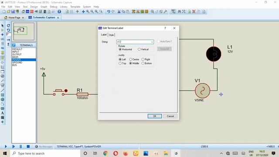Open the Library menu

[x=64, y=7]
